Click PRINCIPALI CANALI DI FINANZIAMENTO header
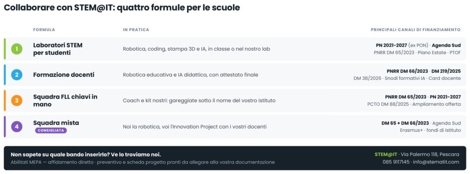 (415, 30)
